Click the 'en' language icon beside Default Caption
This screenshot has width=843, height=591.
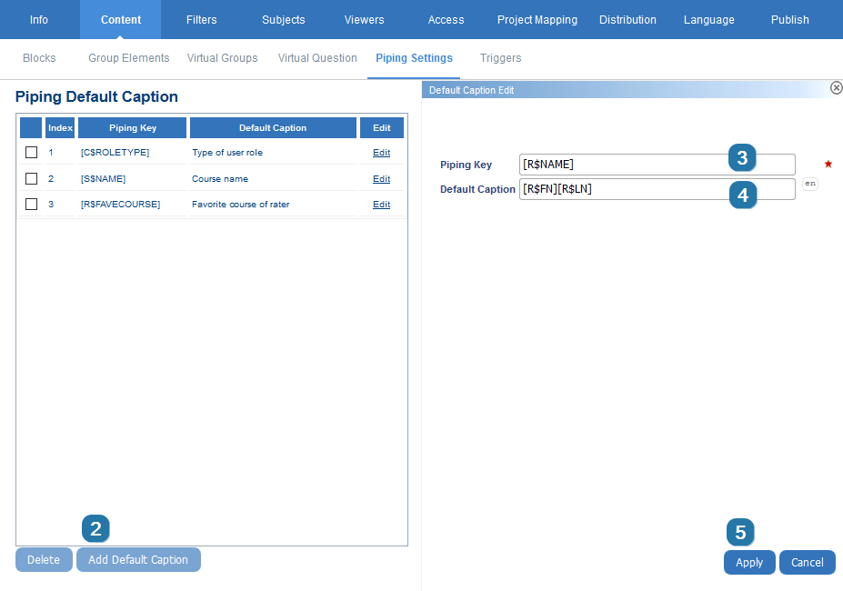click(x=810, y=184)
